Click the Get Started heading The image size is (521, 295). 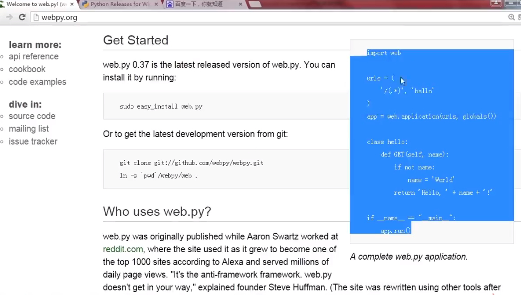click(x=136, y=40)
